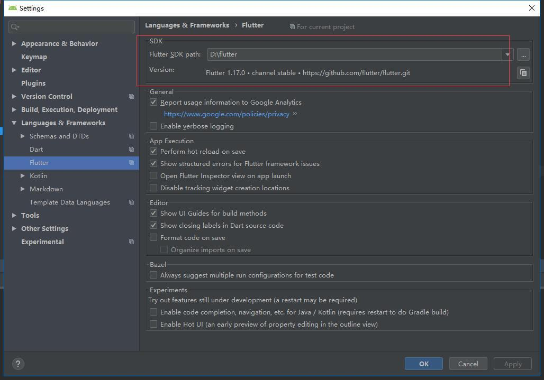544x380 pixels.
Task: Click the project-level icon next to Experimental
Action: coord(131,242)
